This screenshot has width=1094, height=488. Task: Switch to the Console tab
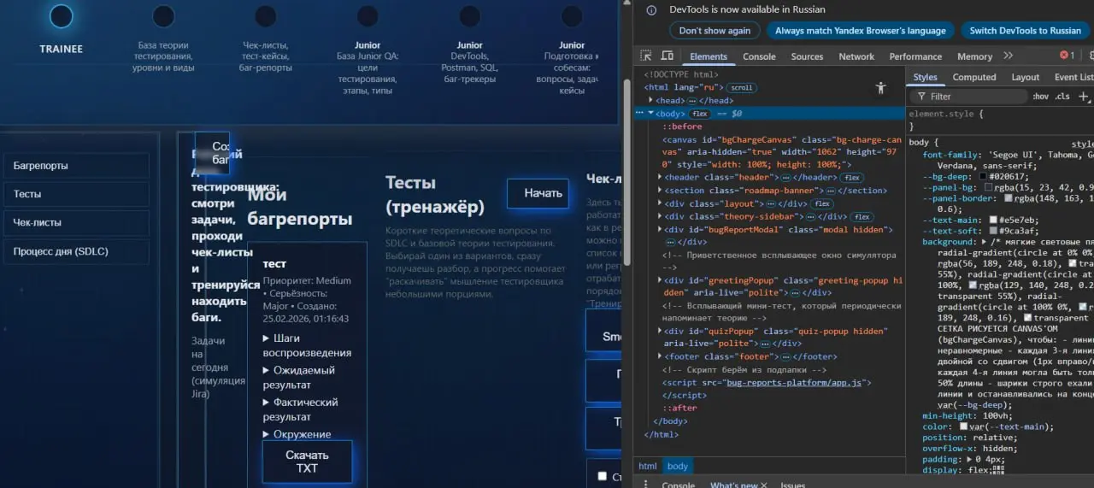pyautogui.click(x=759, y=56)
